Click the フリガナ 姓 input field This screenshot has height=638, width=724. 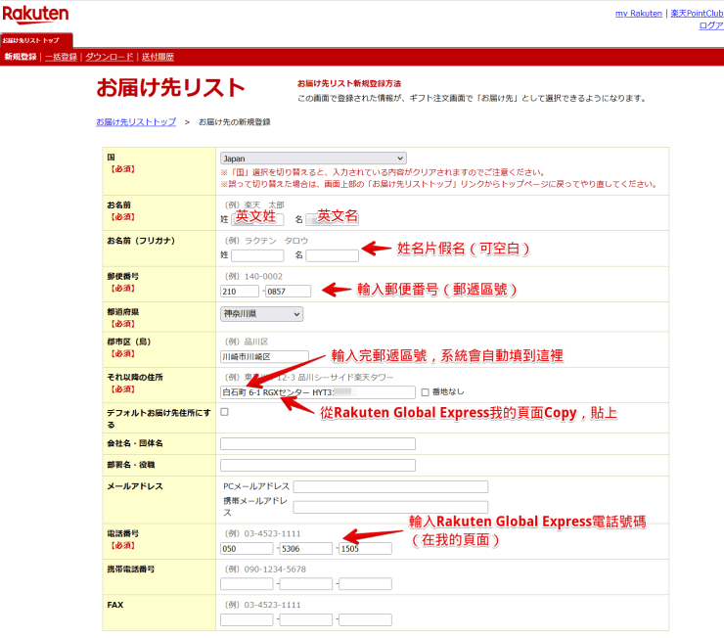257,255
